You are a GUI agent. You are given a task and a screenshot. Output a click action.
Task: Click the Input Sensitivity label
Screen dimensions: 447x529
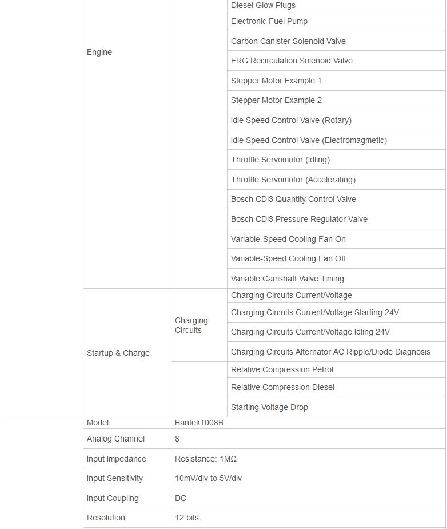[115, 479]
